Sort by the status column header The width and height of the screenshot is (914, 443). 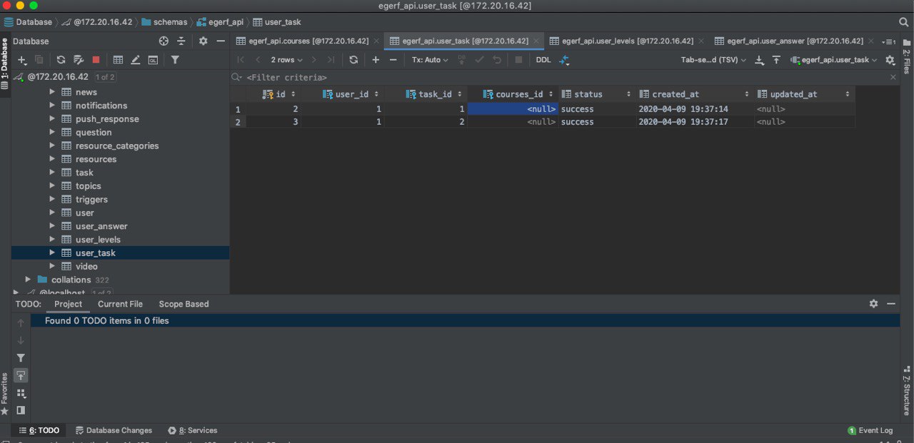coord(596,94)
